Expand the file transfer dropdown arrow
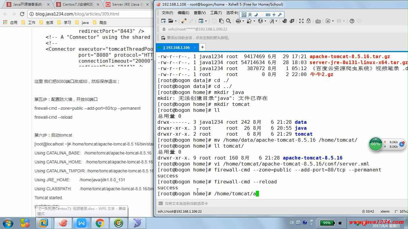 (x=254, y=21)
